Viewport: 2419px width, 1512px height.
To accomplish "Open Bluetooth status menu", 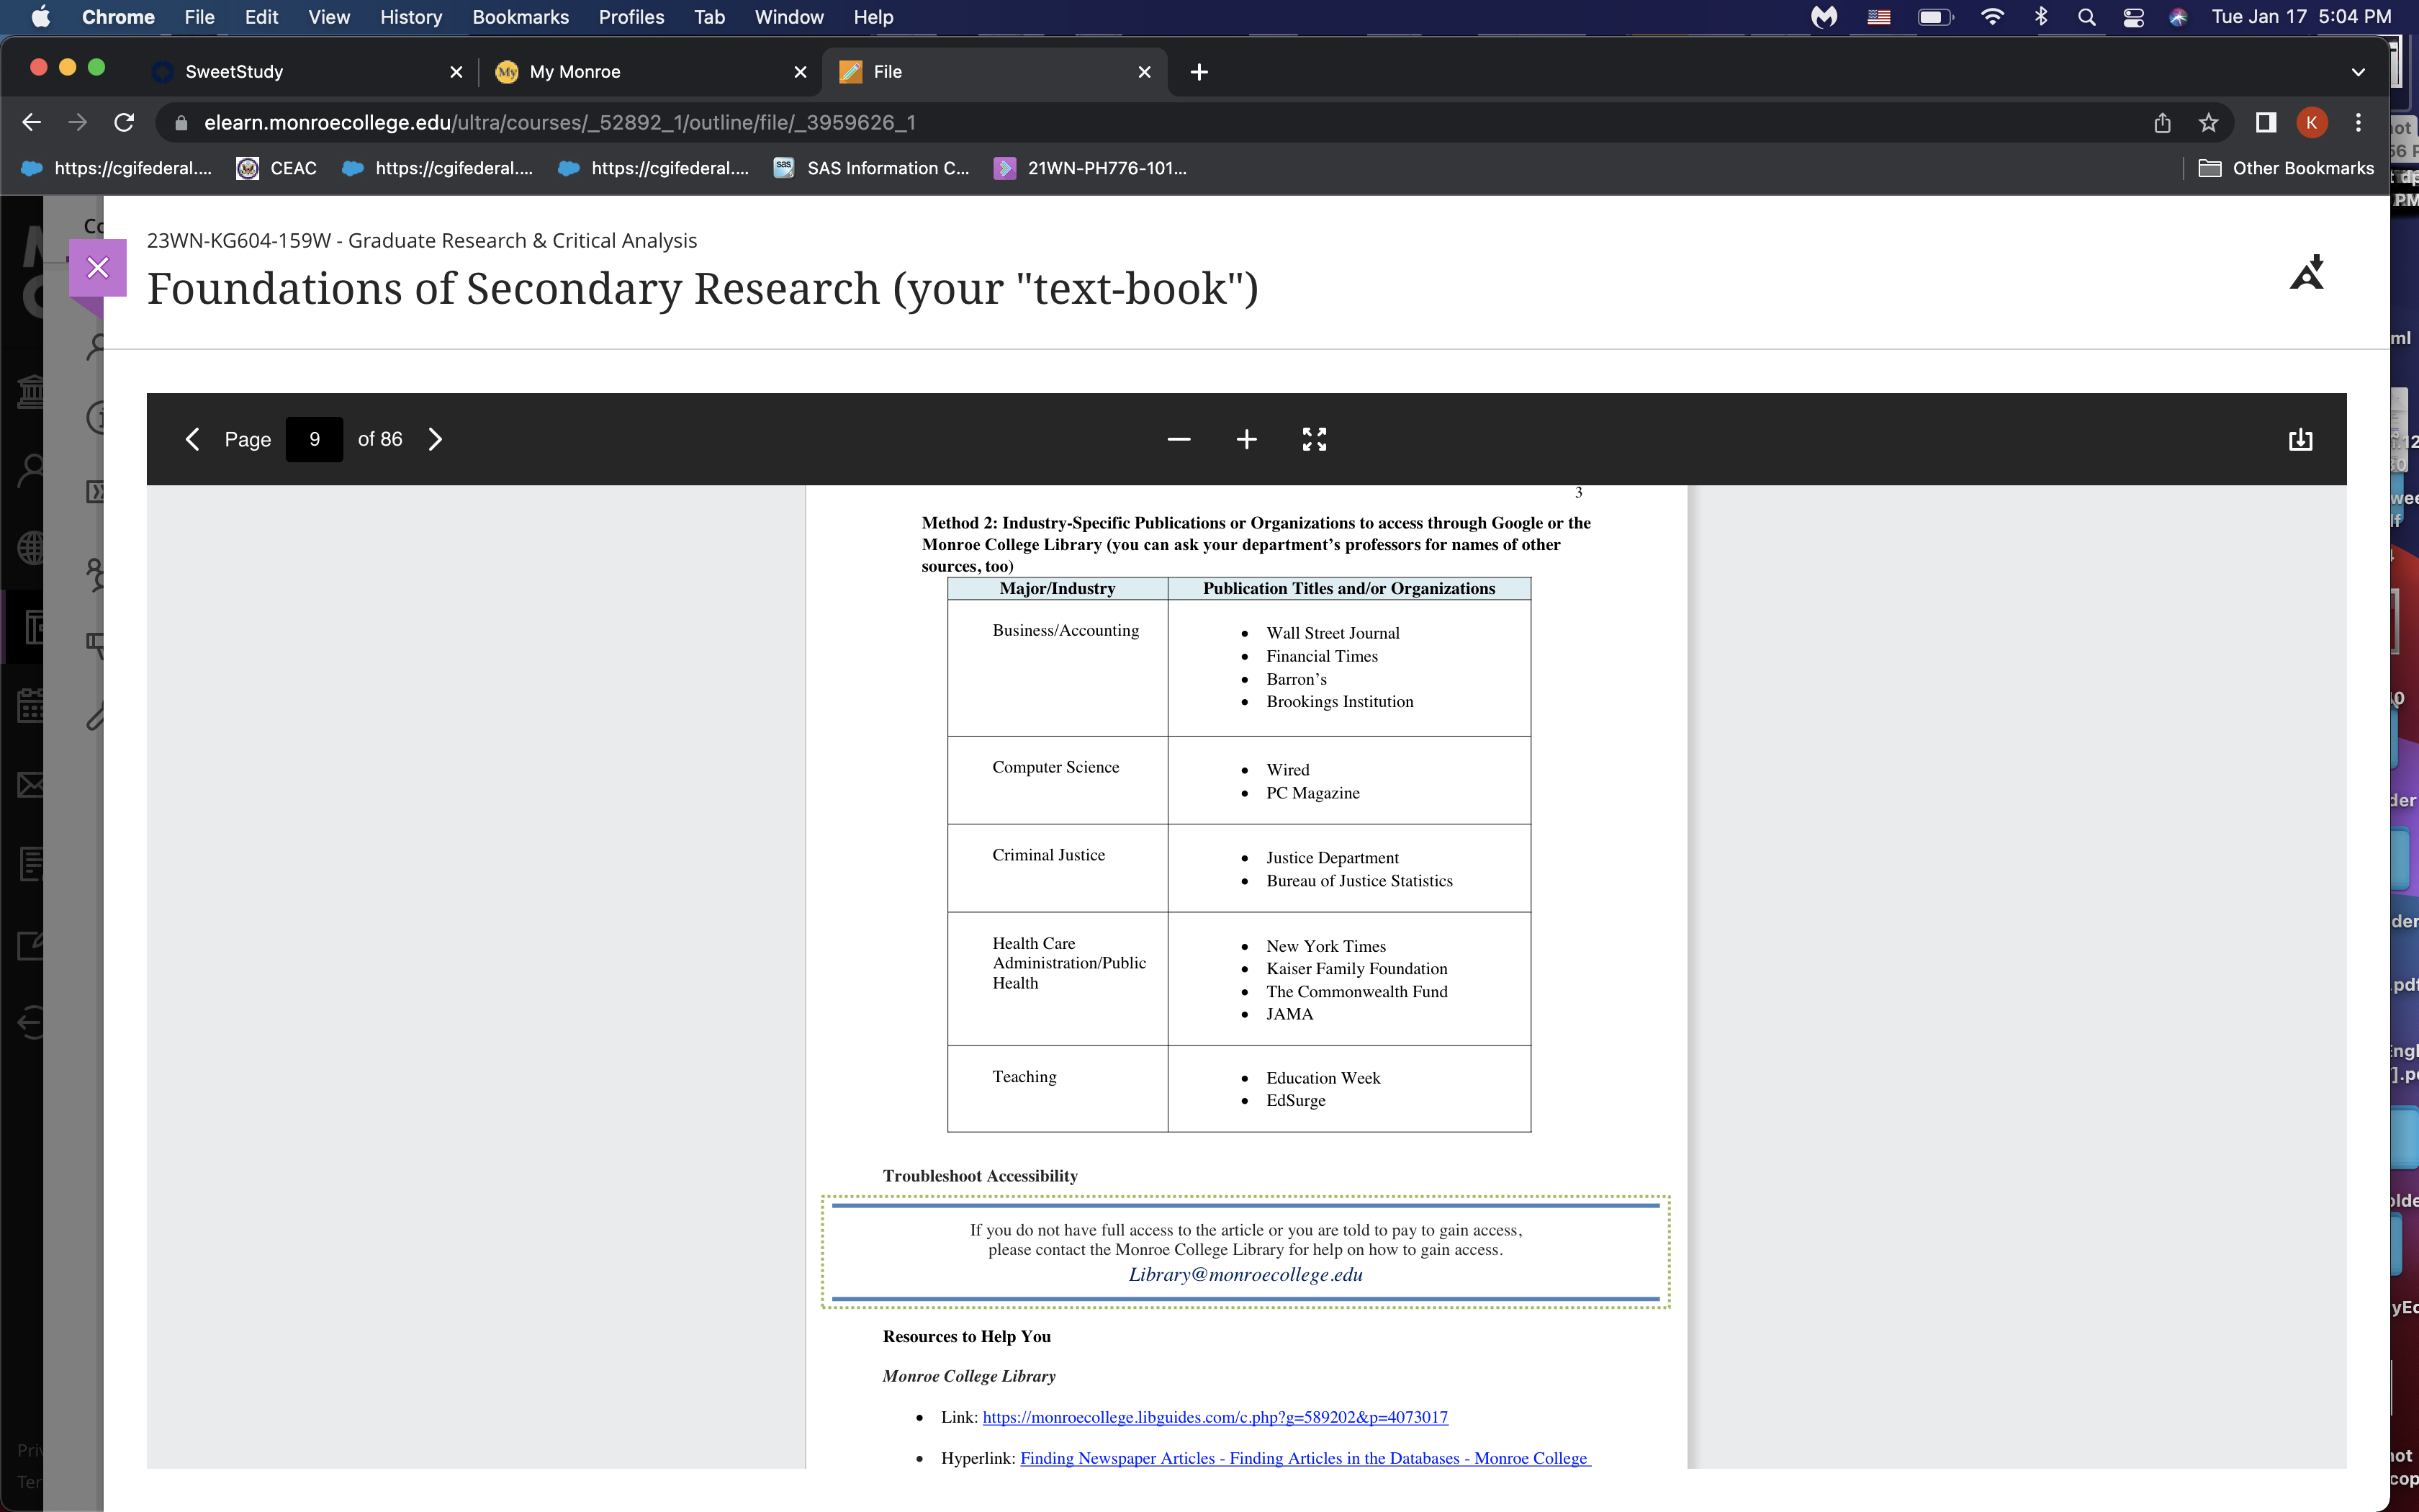I will (2040, 17).
